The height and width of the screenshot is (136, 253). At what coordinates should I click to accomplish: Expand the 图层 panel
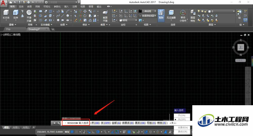(x=212, y=25)
